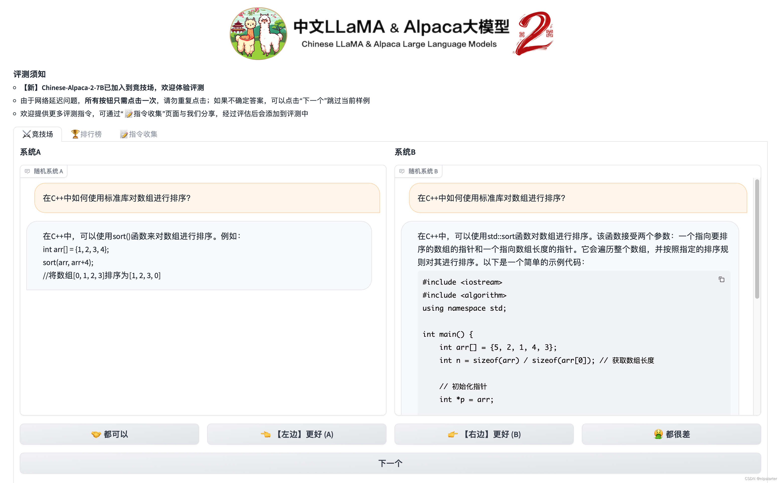Vote 都很差 for both answers

pos(671,434)
